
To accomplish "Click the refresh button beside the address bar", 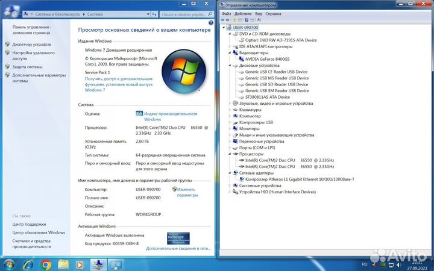I will (154, 14).
